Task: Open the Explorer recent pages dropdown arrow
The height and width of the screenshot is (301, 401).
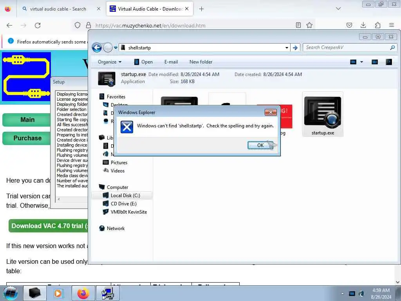Action: pos(116,47)
